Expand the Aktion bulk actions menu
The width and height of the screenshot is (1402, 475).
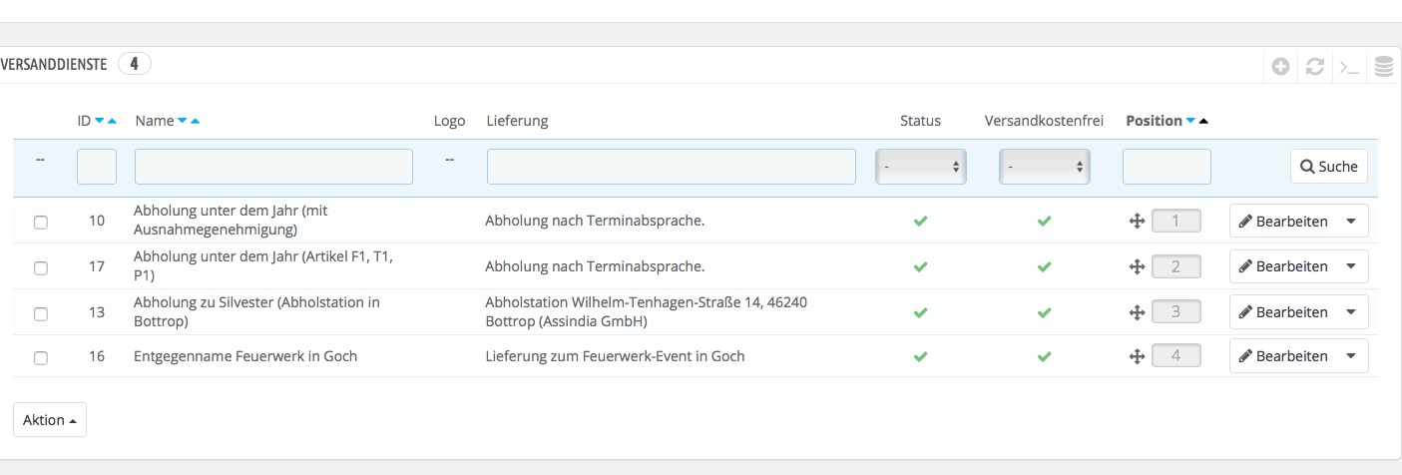[x=50, y=420]
